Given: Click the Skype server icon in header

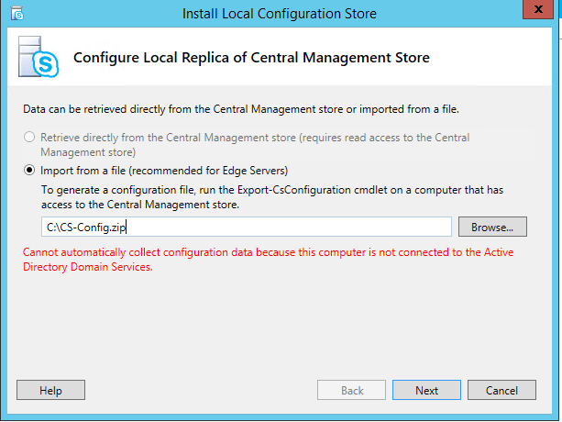Looking at the screenshot, I should point(39,57).
